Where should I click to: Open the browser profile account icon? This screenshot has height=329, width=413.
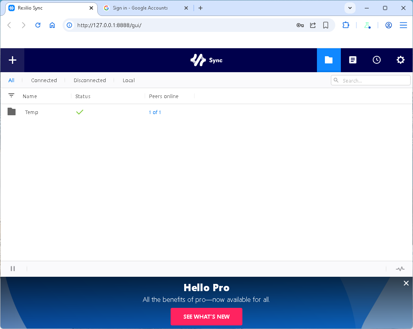[x=389, y=25]
